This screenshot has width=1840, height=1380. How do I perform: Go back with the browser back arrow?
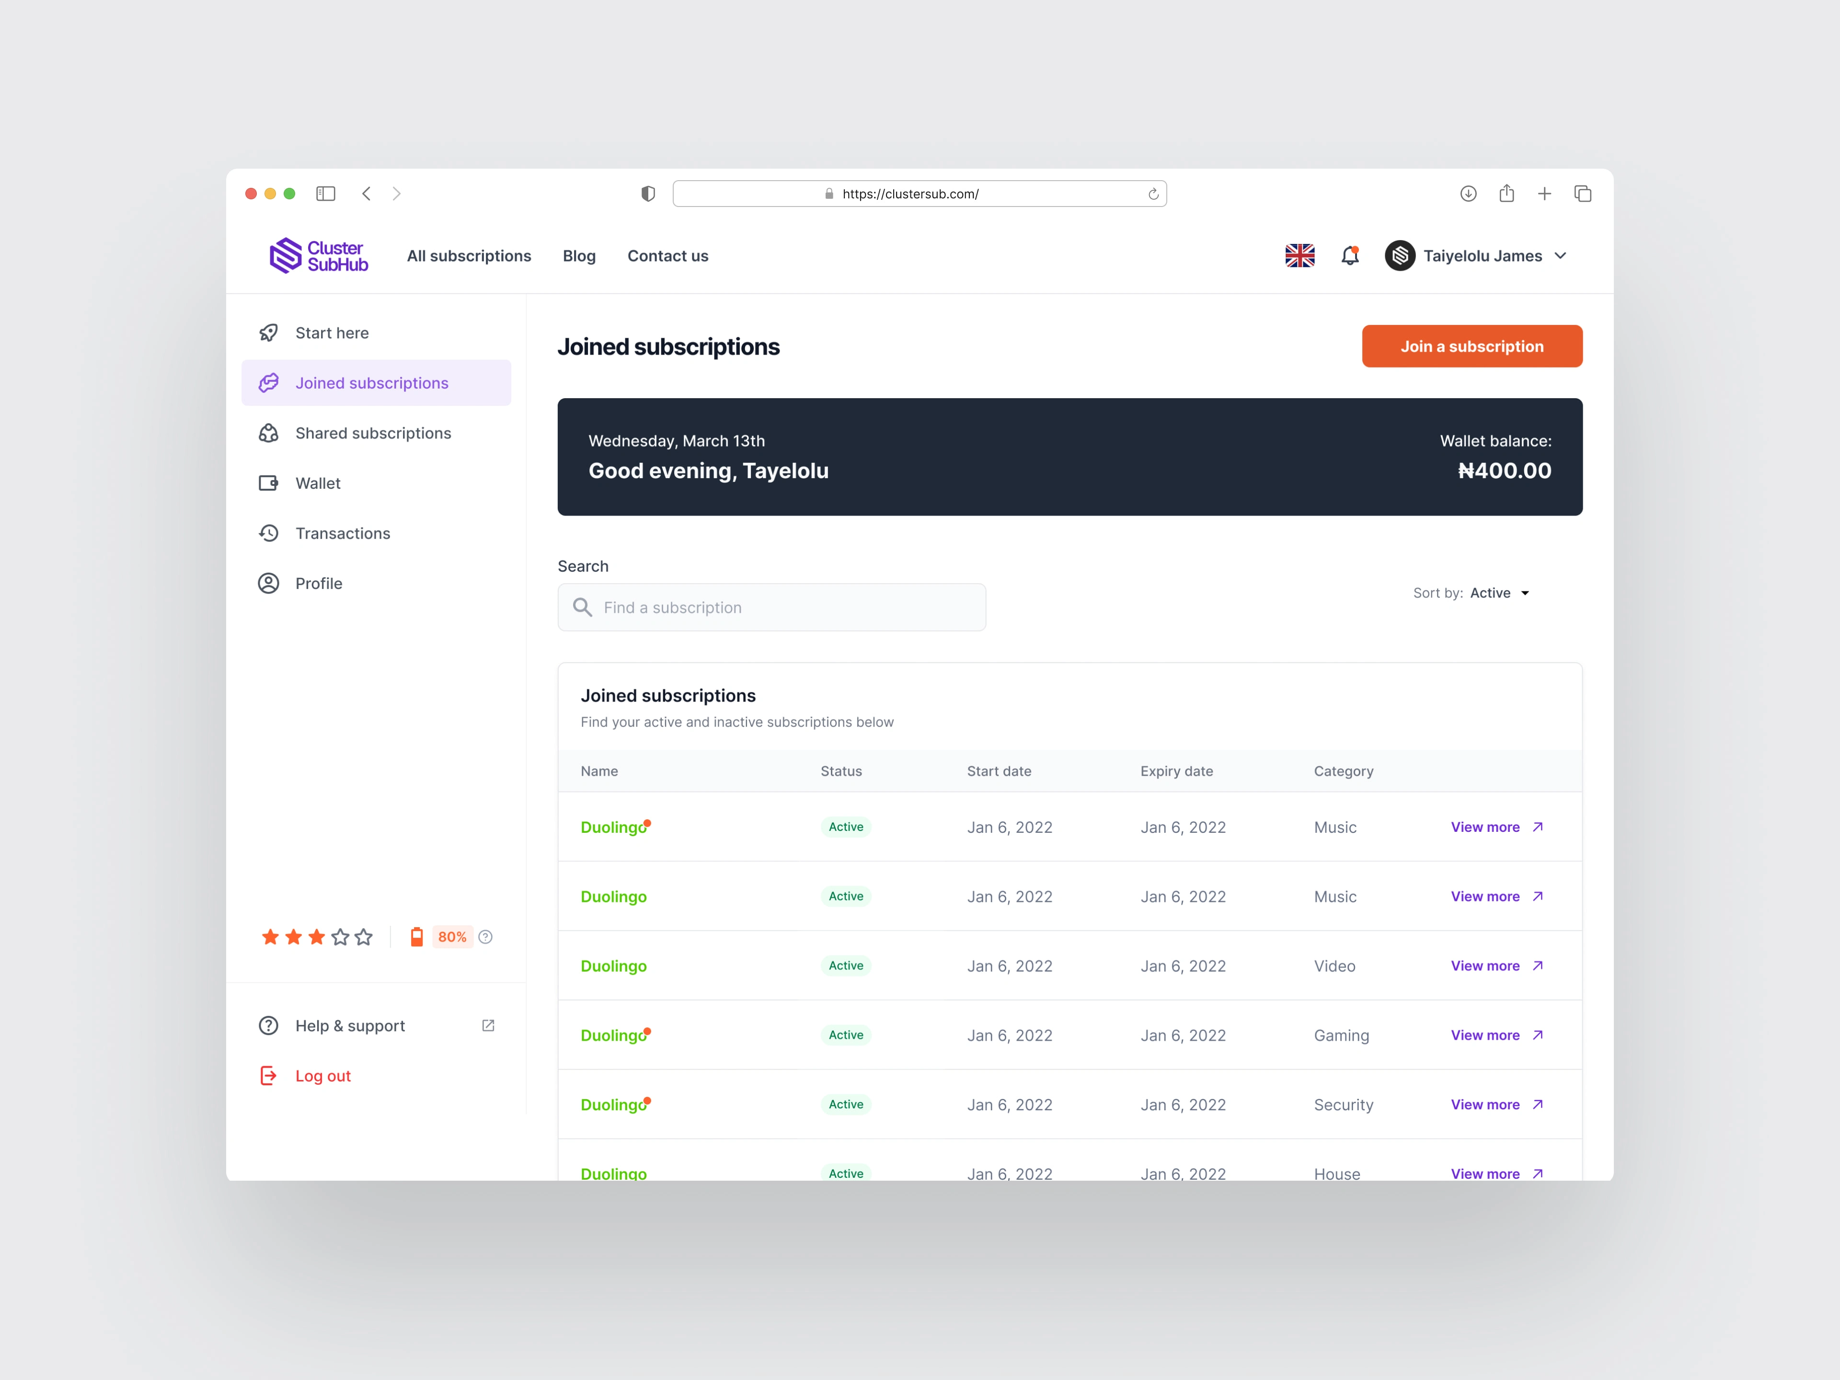(x=366, y=194)
